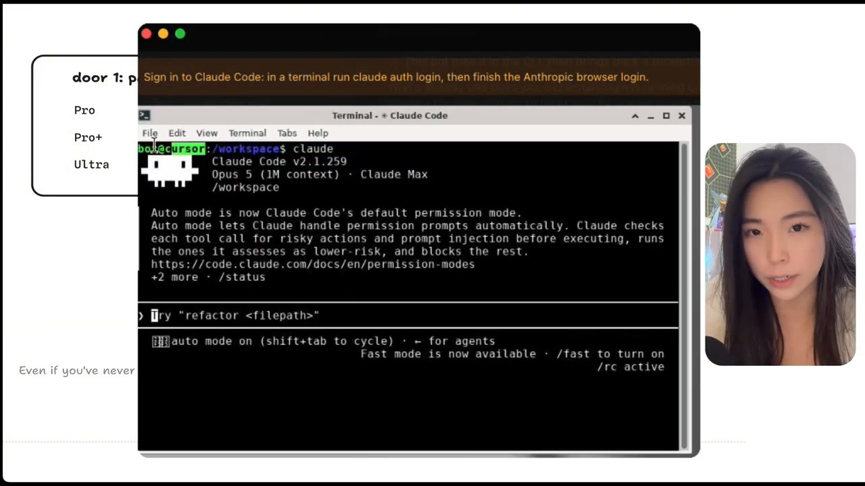Screen dimensions: 865x486
Task: Open the Edit menu in Terminal
Action: tap(177, 133)
